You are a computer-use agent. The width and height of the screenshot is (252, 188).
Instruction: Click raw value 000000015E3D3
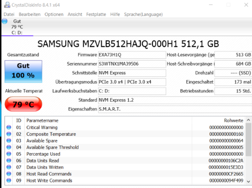pos(226,167)
